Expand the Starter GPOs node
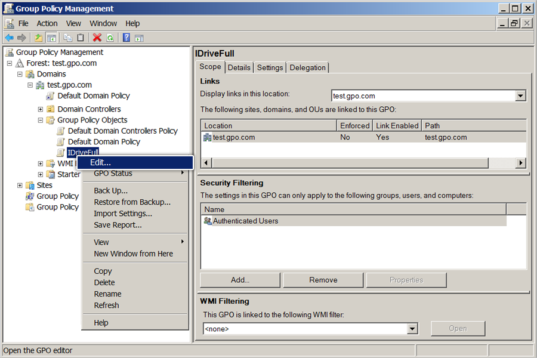 (41, 175)
